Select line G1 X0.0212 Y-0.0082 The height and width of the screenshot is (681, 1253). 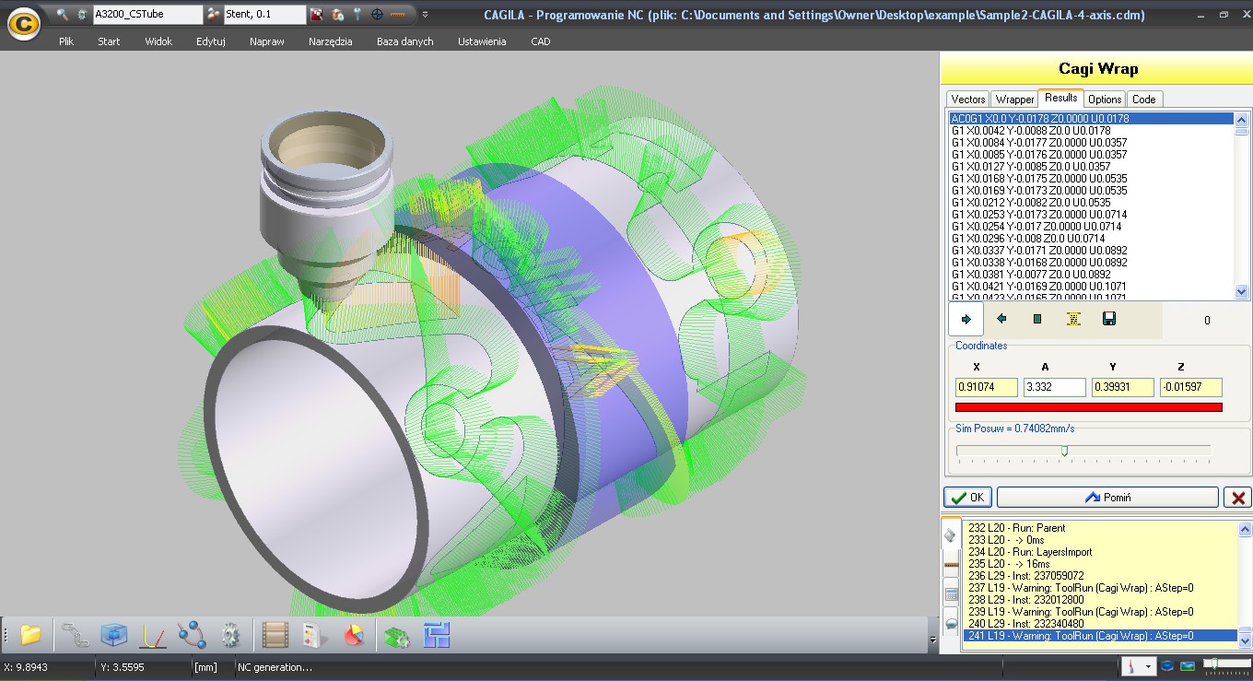click(x=1091, y=203)
